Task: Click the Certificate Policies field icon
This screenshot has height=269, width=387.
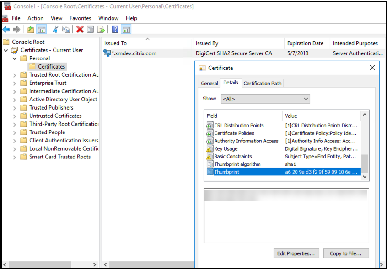Action: [x=210, y=133]
